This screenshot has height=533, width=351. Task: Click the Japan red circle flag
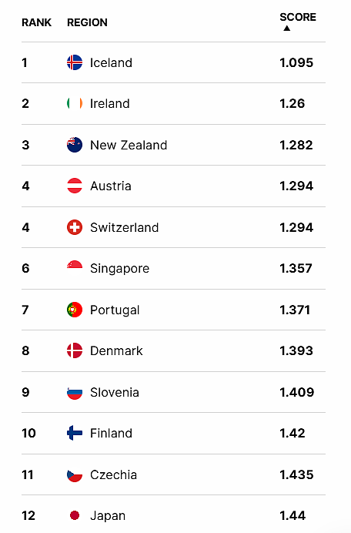click(x=75, y=515)
